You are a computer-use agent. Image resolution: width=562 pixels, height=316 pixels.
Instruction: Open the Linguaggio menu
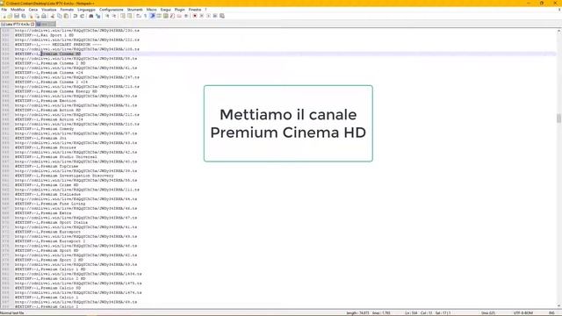pos(86,10)
